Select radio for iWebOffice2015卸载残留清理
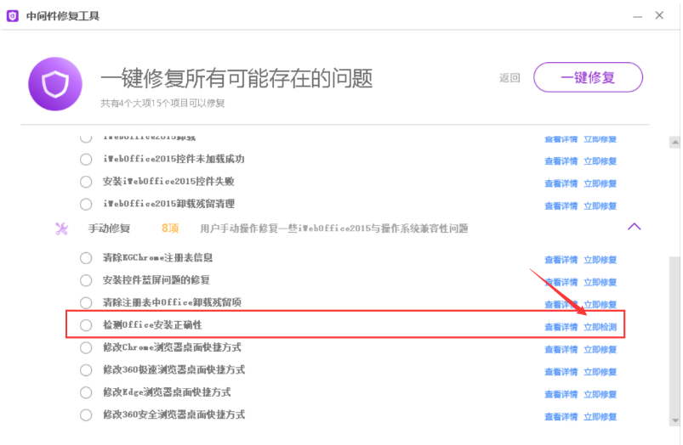 coord(86,205)
